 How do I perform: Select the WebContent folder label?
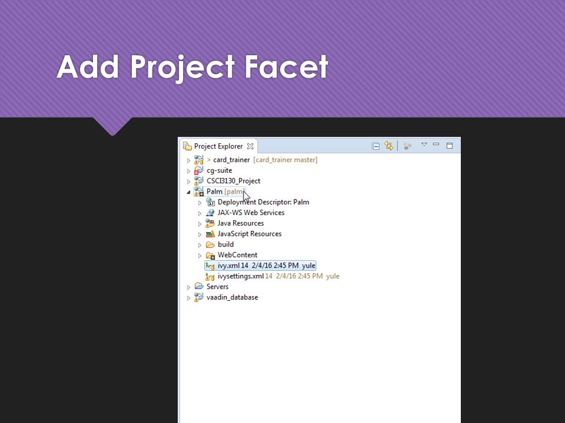pyautogui.click(x=237, y=255)
